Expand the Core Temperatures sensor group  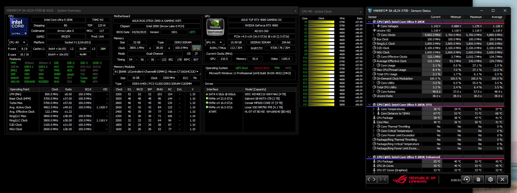pos(373,109)
